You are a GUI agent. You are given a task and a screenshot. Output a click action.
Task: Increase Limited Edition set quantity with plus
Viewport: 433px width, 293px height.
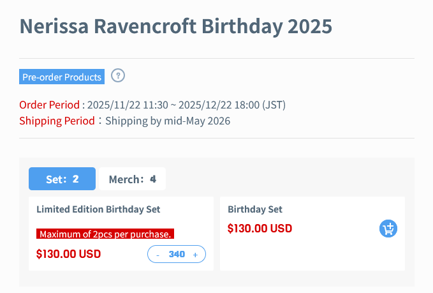195,255
